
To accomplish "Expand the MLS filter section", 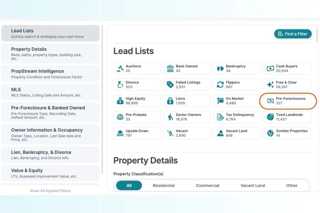I will pos(50,92).
